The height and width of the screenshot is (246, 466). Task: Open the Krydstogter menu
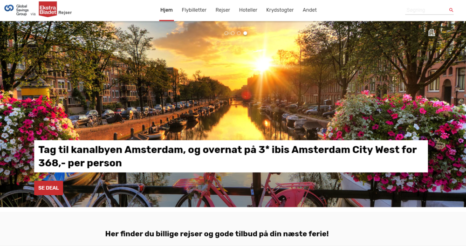click(x=280, y=10)
